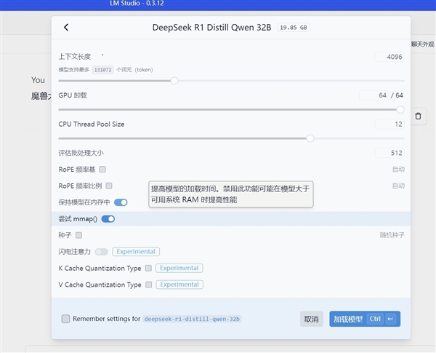Click Experimental badge next to 闪电注意力
The height and width of the screenshot is (353, 436).
click(136, 252)
